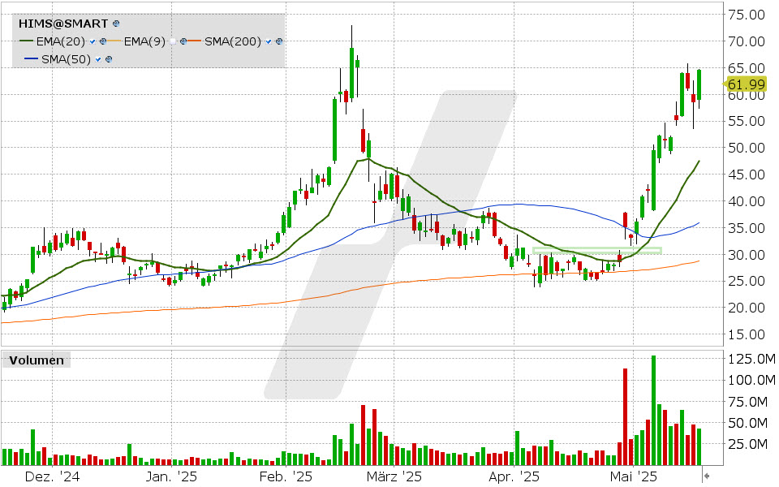779x487 pixels.
Task: Click the 25.00 price axis value
Action: point(747,282)
